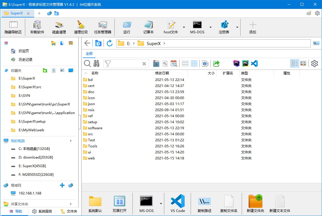Switch to list rows view icon
Screen dimensions: 322x216
click(185, 63)
